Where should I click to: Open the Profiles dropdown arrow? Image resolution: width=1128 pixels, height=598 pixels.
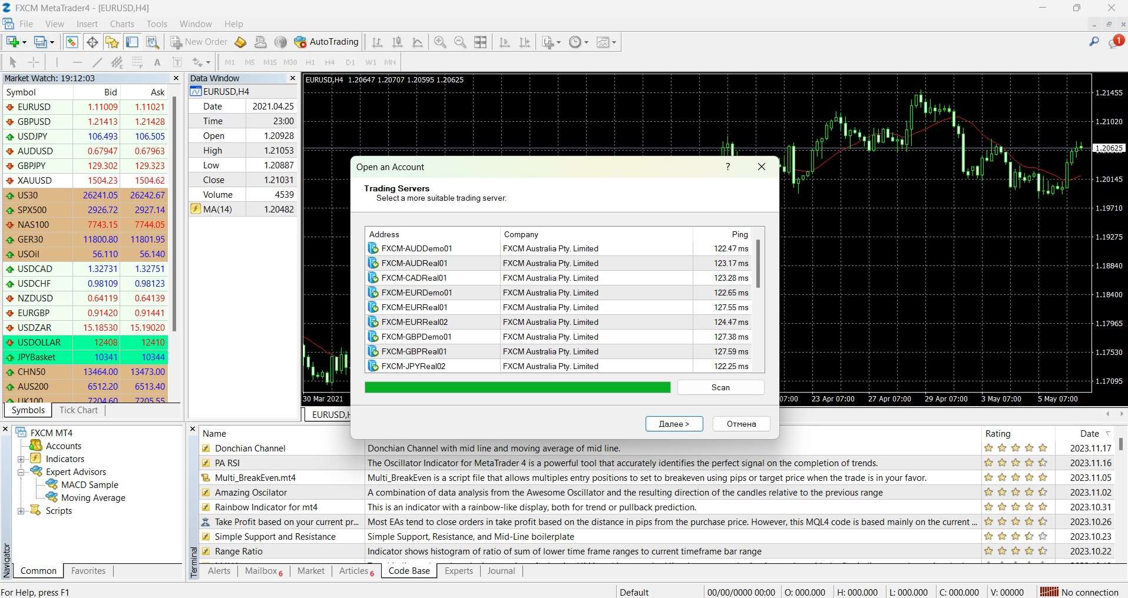52,42
